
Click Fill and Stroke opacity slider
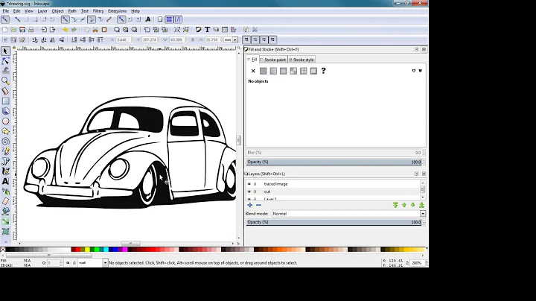click(334, 162)
